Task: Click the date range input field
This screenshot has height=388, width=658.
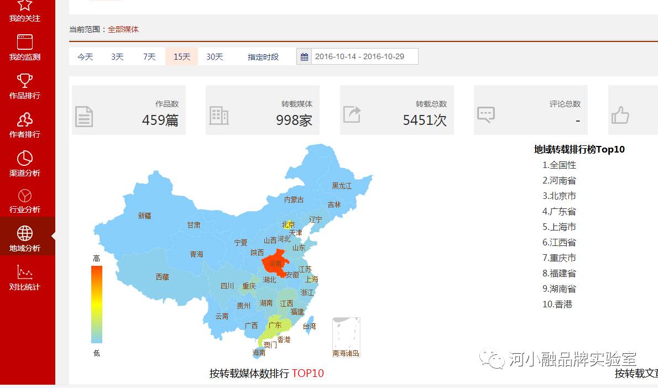Action: [364, 57]
